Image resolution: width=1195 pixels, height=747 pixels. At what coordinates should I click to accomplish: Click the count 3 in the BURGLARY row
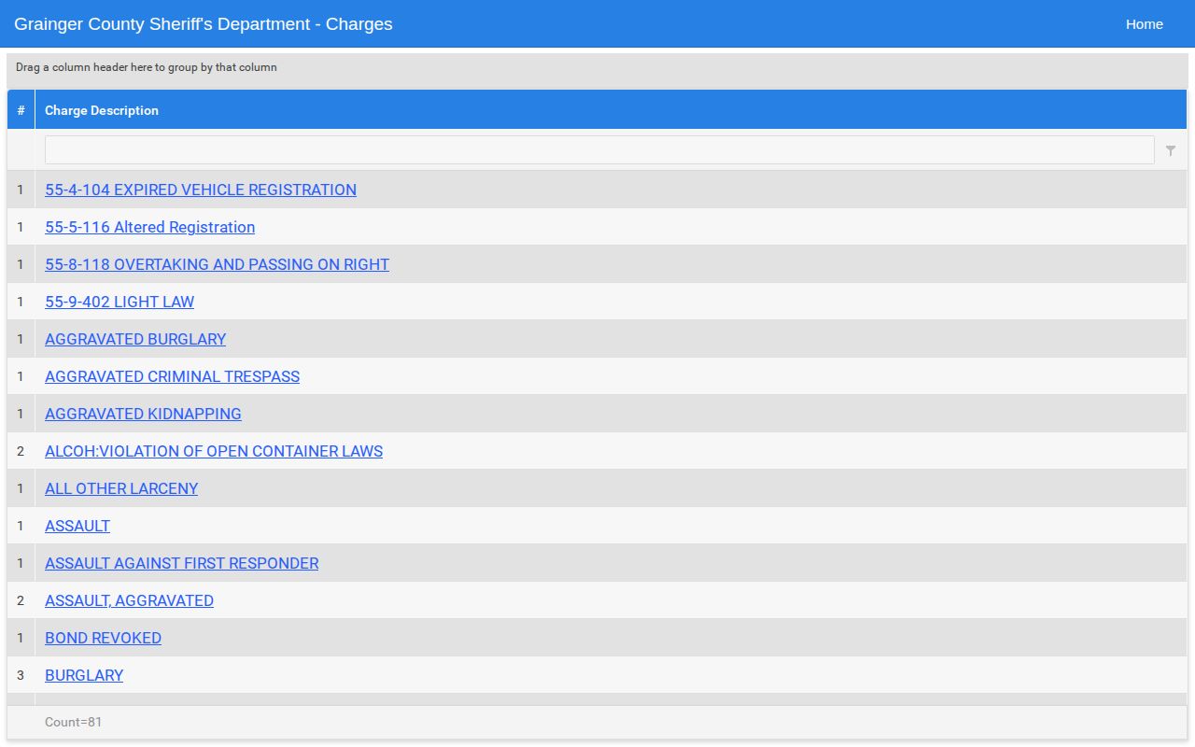click(21, 675)
